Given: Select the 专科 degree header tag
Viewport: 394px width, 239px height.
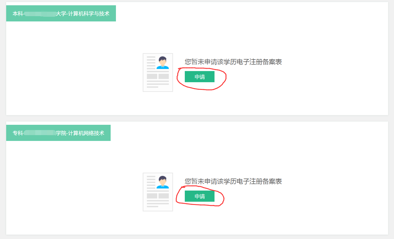Looking at the screenshot, I should [58, 133].
